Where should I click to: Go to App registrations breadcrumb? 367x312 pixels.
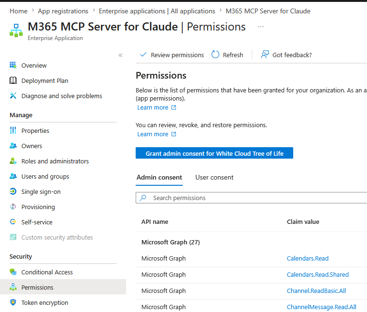click(x=63, y=11)
